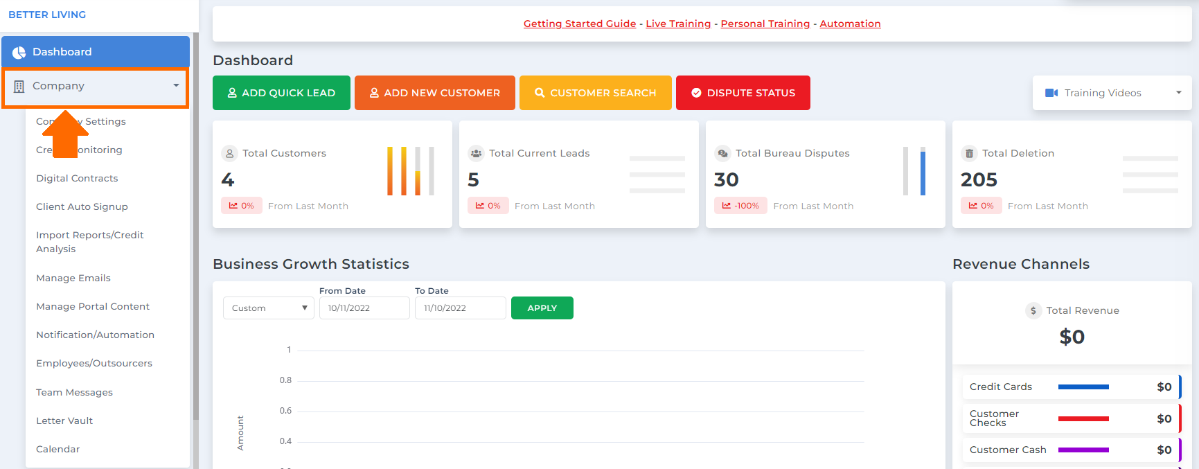The height and width of the screenshot is (469, 1199).
Task: Click the -100% Bureau Disputes trend badge
Action: [740, 206]
